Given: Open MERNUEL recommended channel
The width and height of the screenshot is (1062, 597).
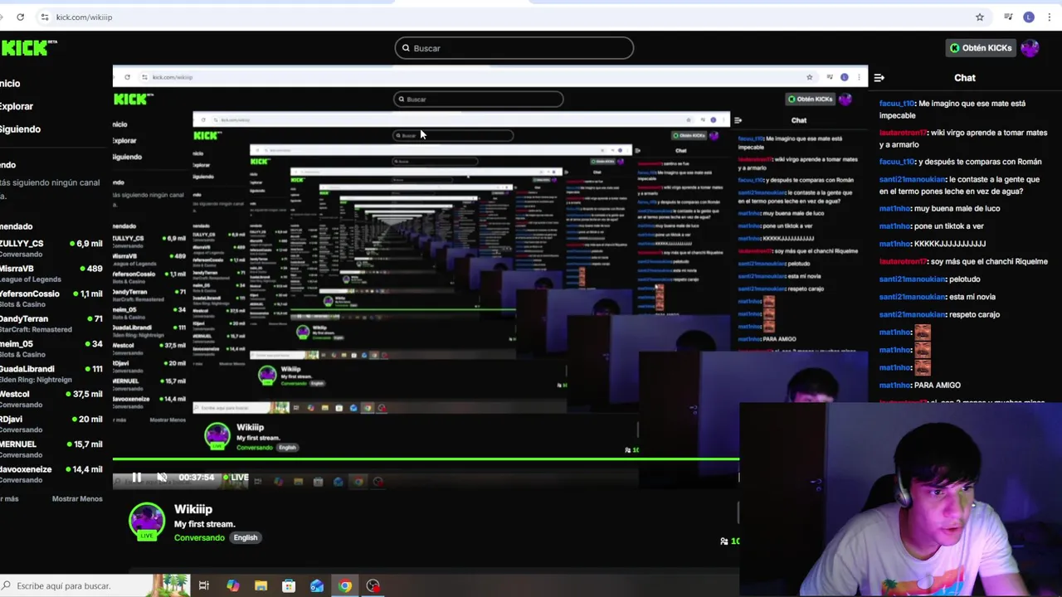Looking at the screenshot, I should pyautogui.click(x=51, y=449).
